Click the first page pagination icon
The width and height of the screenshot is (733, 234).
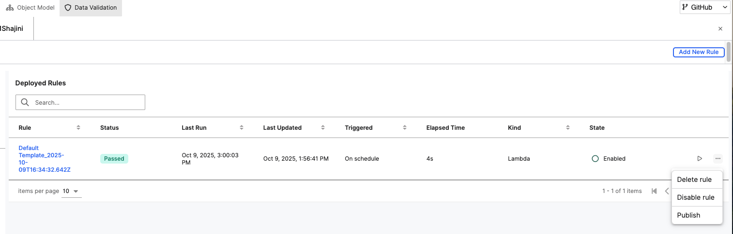click(x=654, y=191)
